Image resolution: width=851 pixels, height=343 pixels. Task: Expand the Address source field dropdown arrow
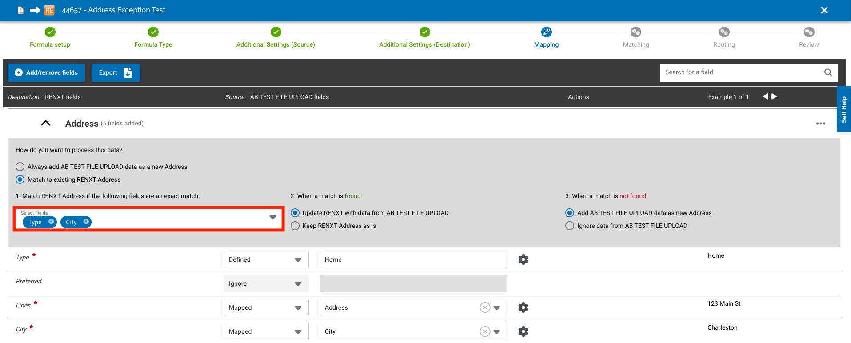click(497, 307)
